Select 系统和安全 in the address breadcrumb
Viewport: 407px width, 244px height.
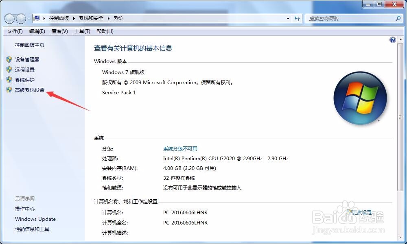91,18
